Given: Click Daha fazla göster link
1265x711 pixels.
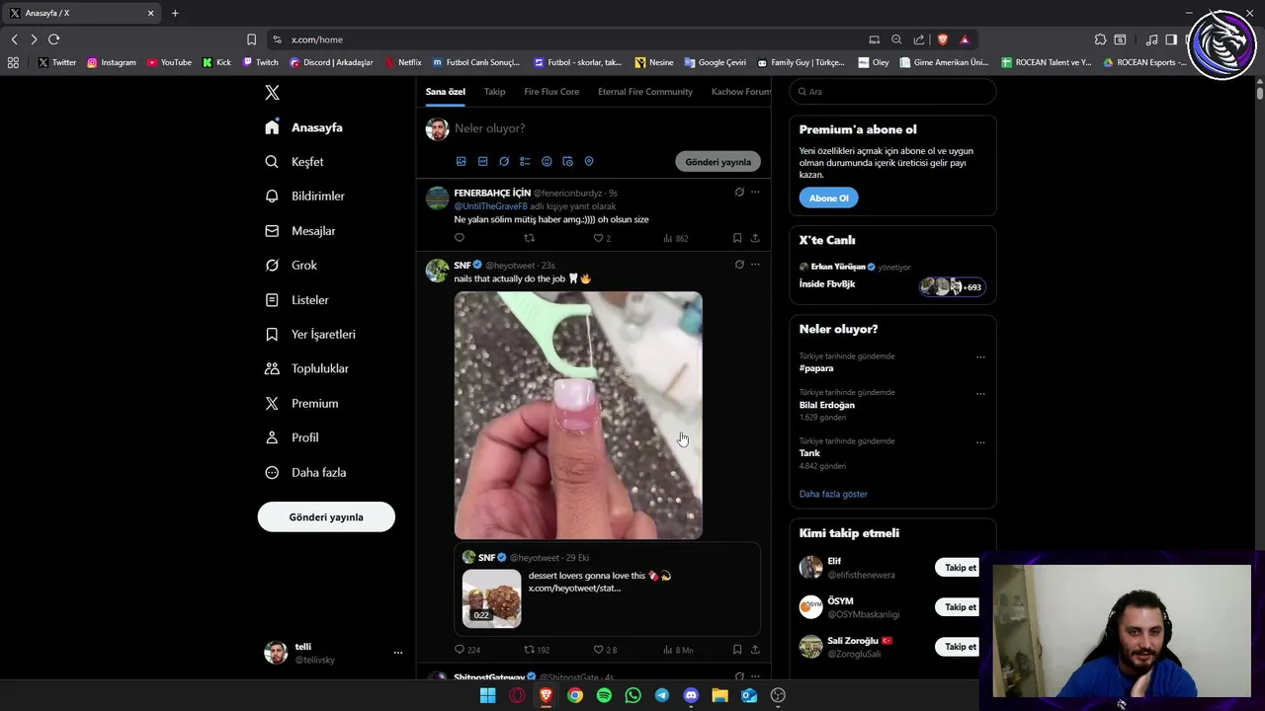Looking at the screenshot, I should [x=833, y=494].
